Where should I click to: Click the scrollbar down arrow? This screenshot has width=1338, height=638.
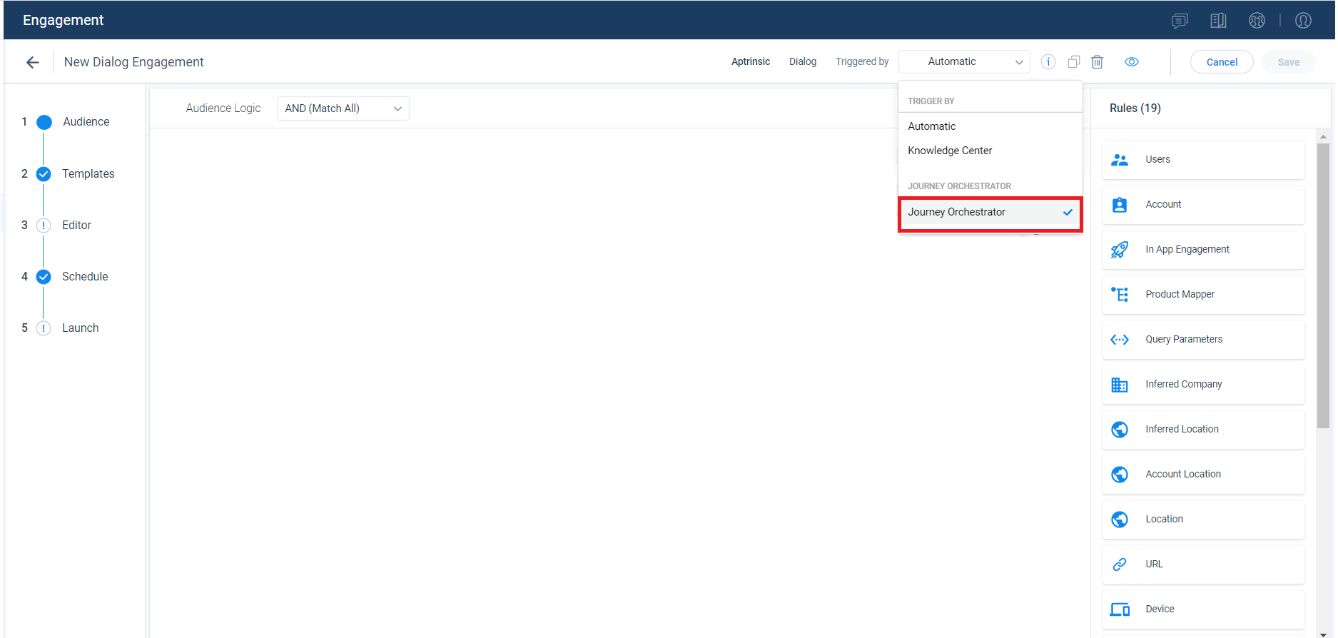[x=1323, y=634]
